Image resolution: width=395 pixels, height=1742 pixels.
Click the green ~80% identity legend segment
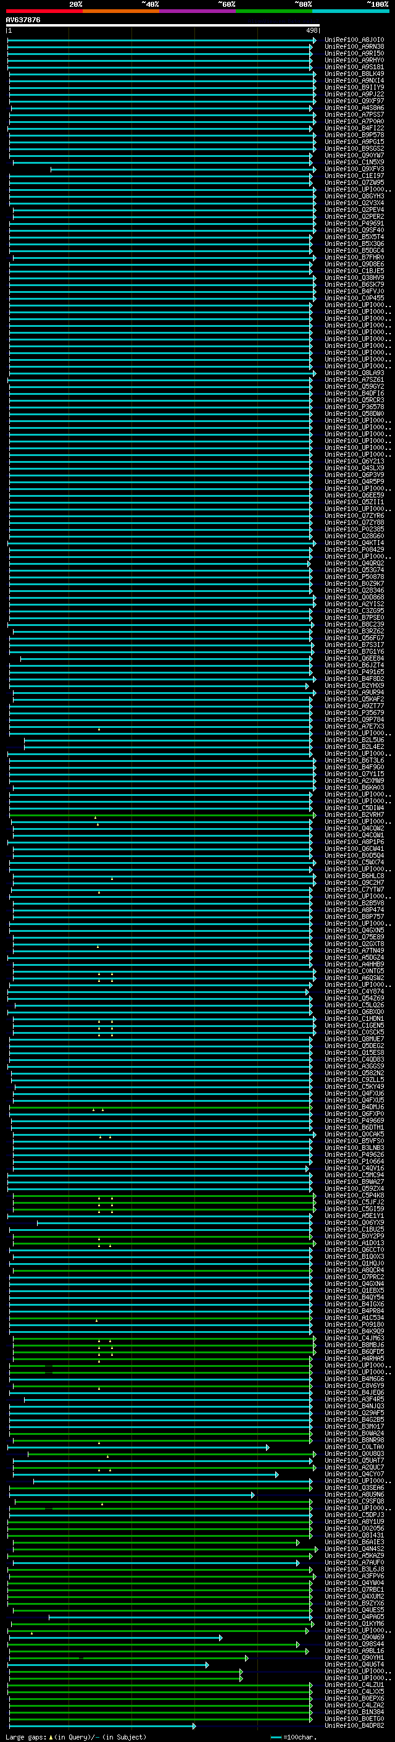(x=274, y=11)
